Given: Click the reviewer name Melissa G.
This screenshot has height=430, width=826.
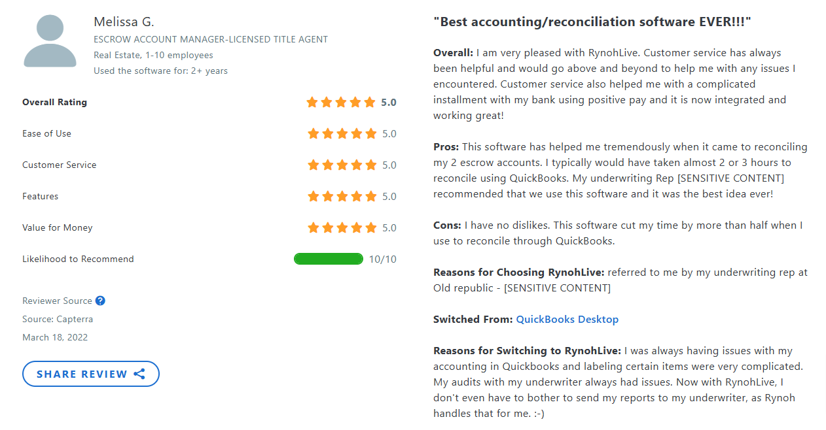Looking at the screenshot, I should (124, 22).
